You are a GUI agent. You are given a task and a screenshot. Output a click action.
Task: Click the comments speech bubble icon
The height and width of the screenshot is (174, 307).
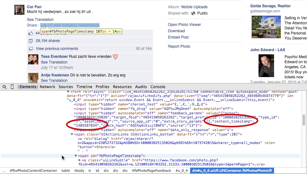point(31,49)
